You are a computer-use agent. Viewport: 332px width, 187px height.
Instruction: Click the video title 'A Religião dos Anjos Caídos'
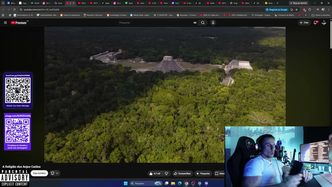click(x=22, y=167)
